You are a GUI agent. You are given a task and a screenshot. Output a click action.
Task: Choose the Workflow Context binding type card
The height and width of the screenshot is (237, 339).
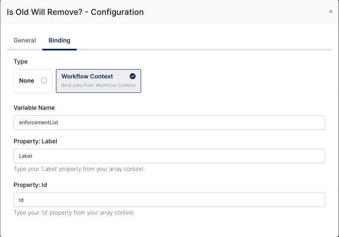pos(98,81)
